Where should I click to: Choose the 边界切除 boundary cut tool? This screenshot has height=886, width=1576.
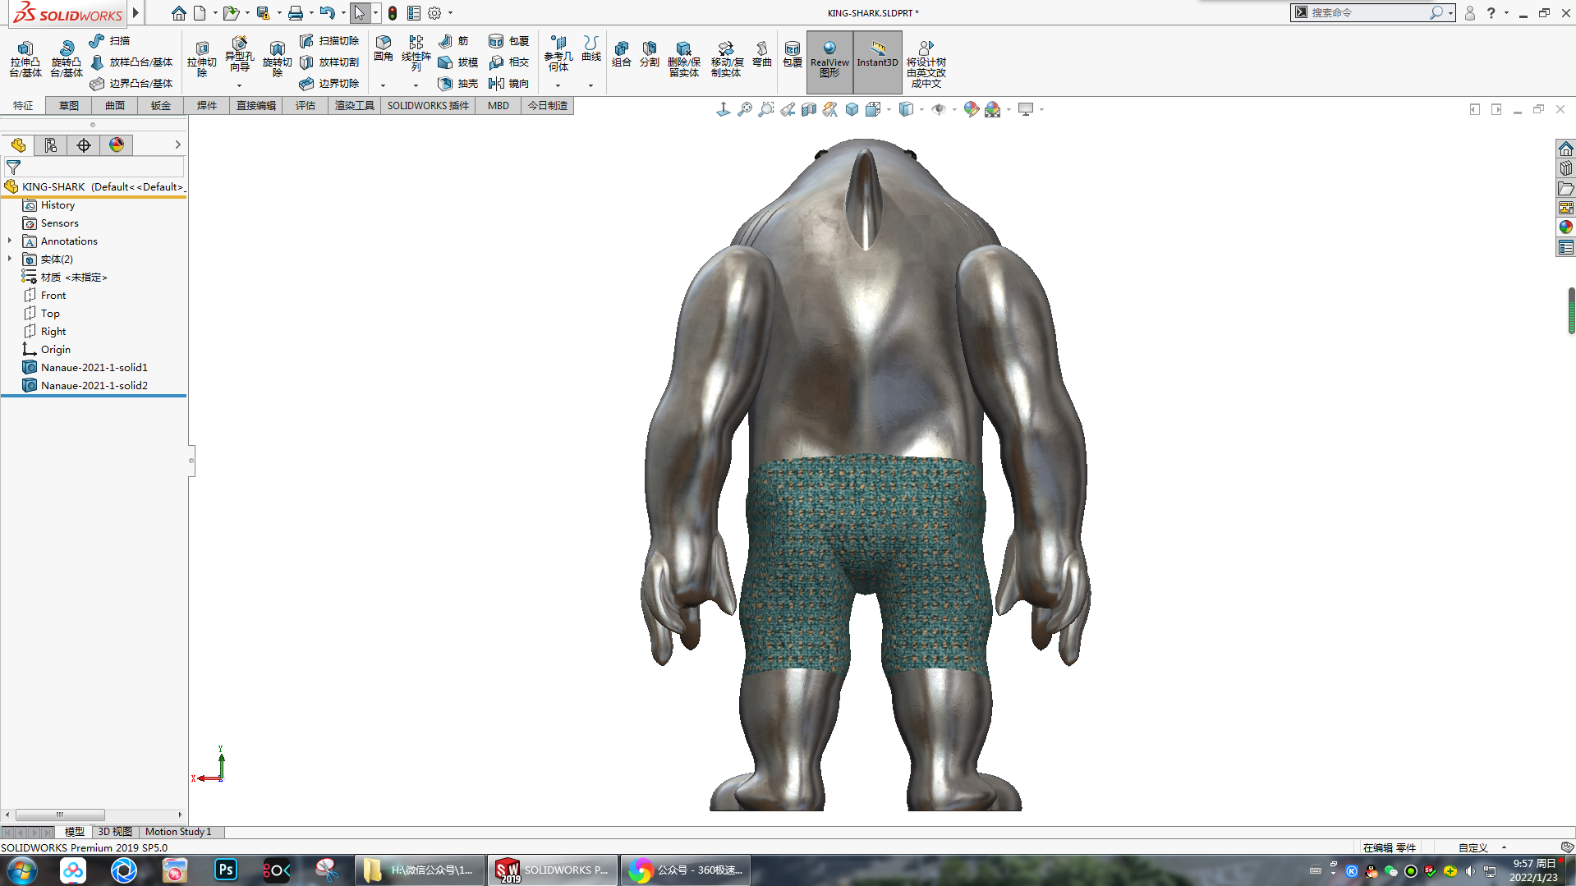(x=329, y=83)
